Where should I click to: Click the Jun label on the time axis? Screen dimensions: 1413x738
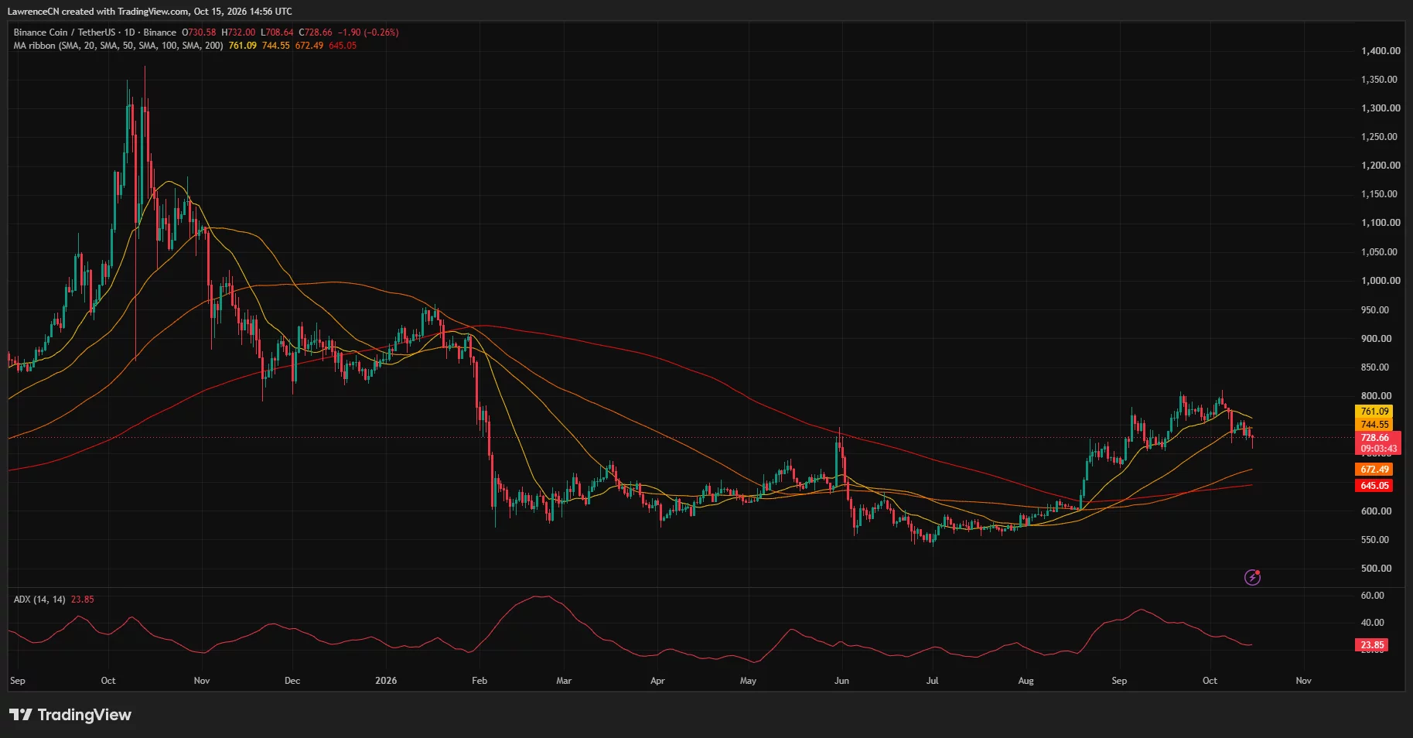coord(841,681)
